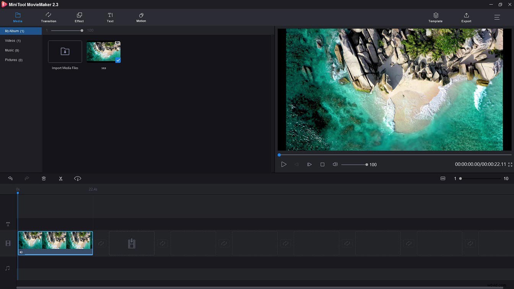Click the Delete icon above the timeline
The height and width of the screenshot is (289, 514).
[x=44, y=178]
